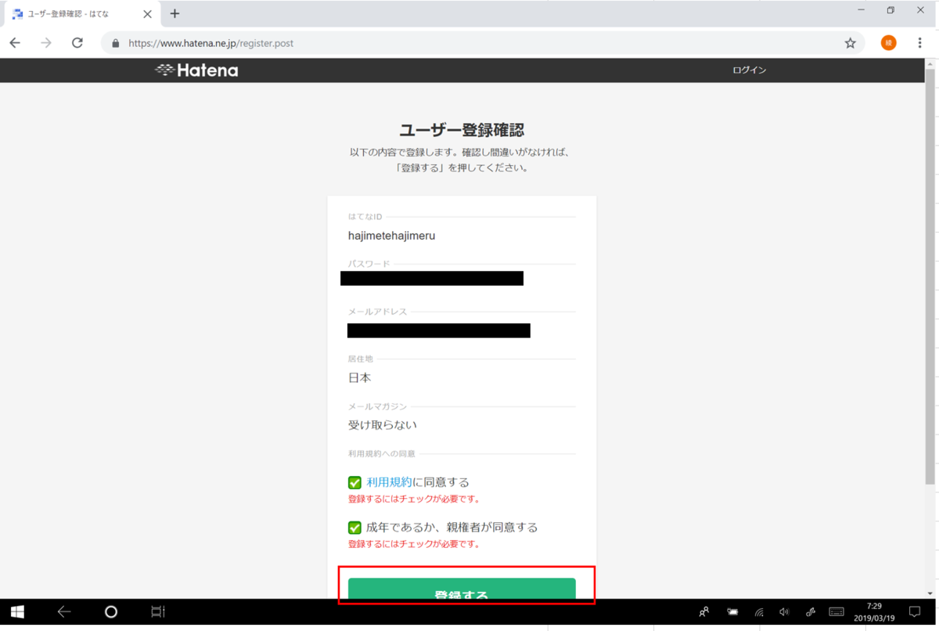Minimize the Chrome browser window

862,10
